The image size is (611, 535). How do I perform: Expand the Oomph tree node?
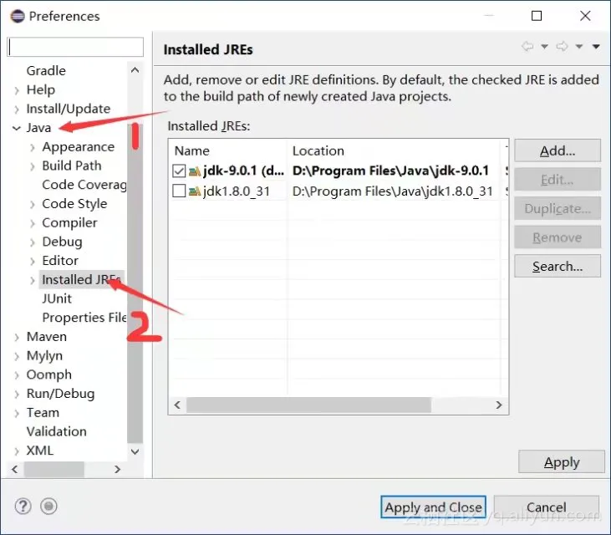[17, 375]
